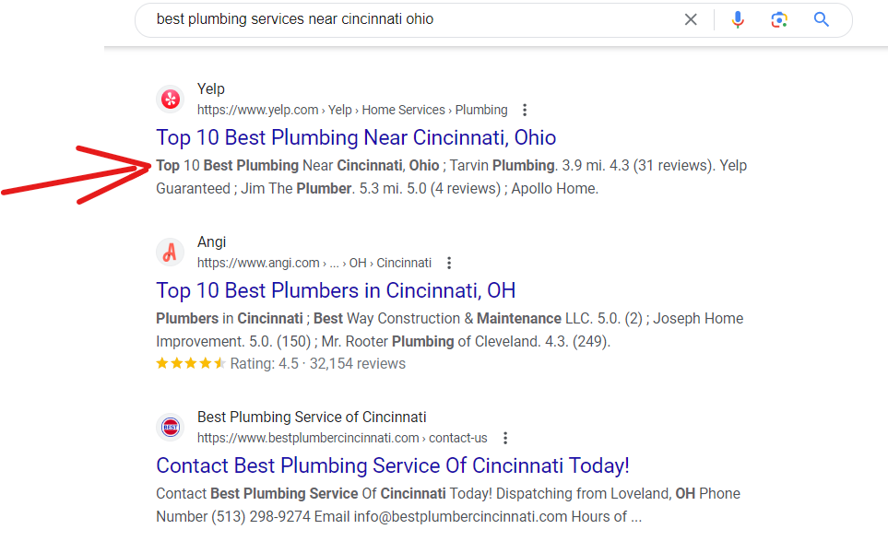Activate the voice search microphone icon
Viewport: 888px width, 553px height.
pyautogui.click(x=738, y=18)
